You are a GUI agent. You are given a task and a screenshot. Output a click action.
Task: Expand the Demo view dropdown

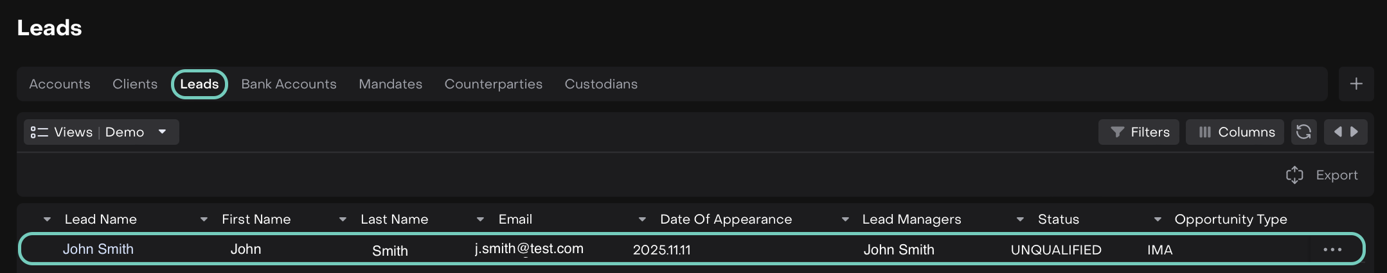coord(163,132)
